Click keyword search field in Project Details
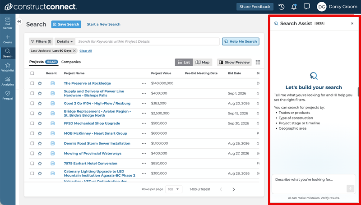361x205 pixels. pos(148,41)
